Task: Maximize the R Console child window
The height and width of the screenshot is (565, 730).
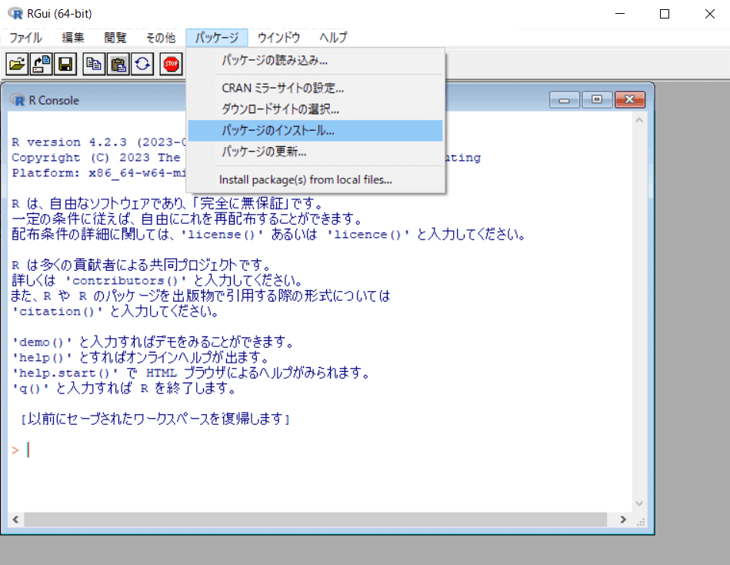Action: coord(597,99)
